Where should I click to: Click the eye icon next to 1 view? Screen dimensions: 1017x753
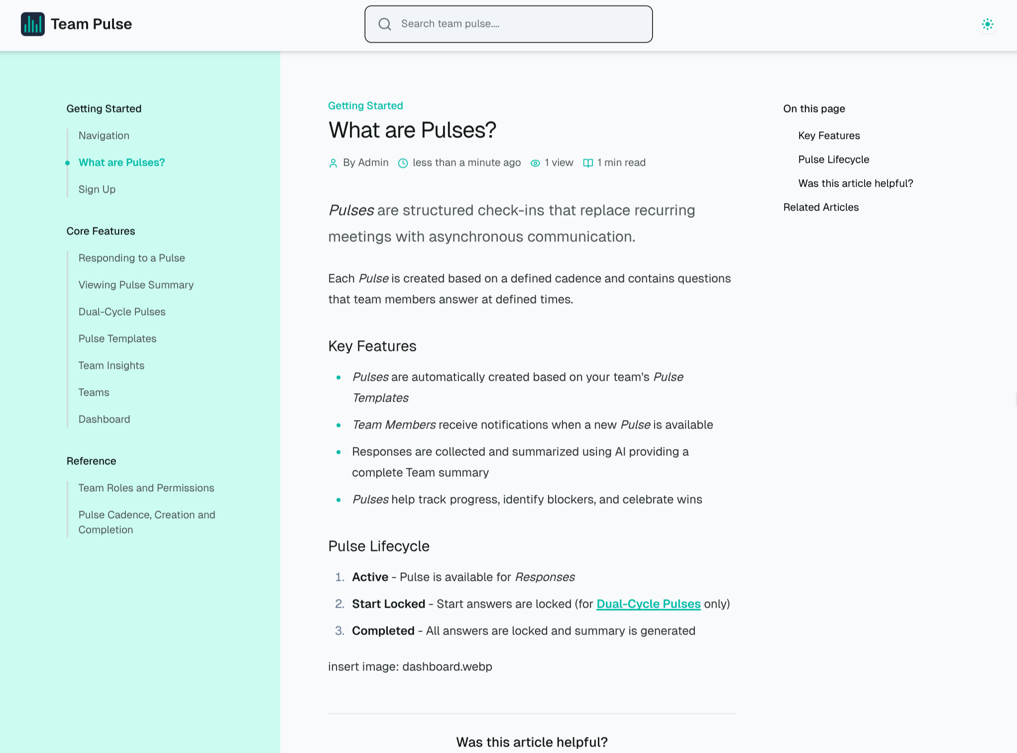tap(535, 163)
